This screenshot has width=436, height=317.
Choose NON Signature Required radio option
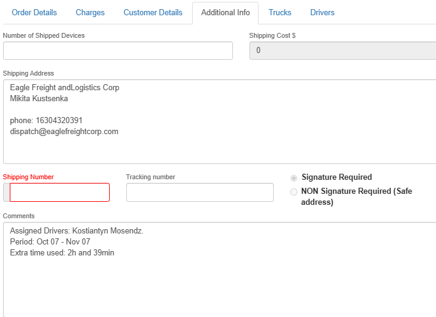click(x=294, y=192)
